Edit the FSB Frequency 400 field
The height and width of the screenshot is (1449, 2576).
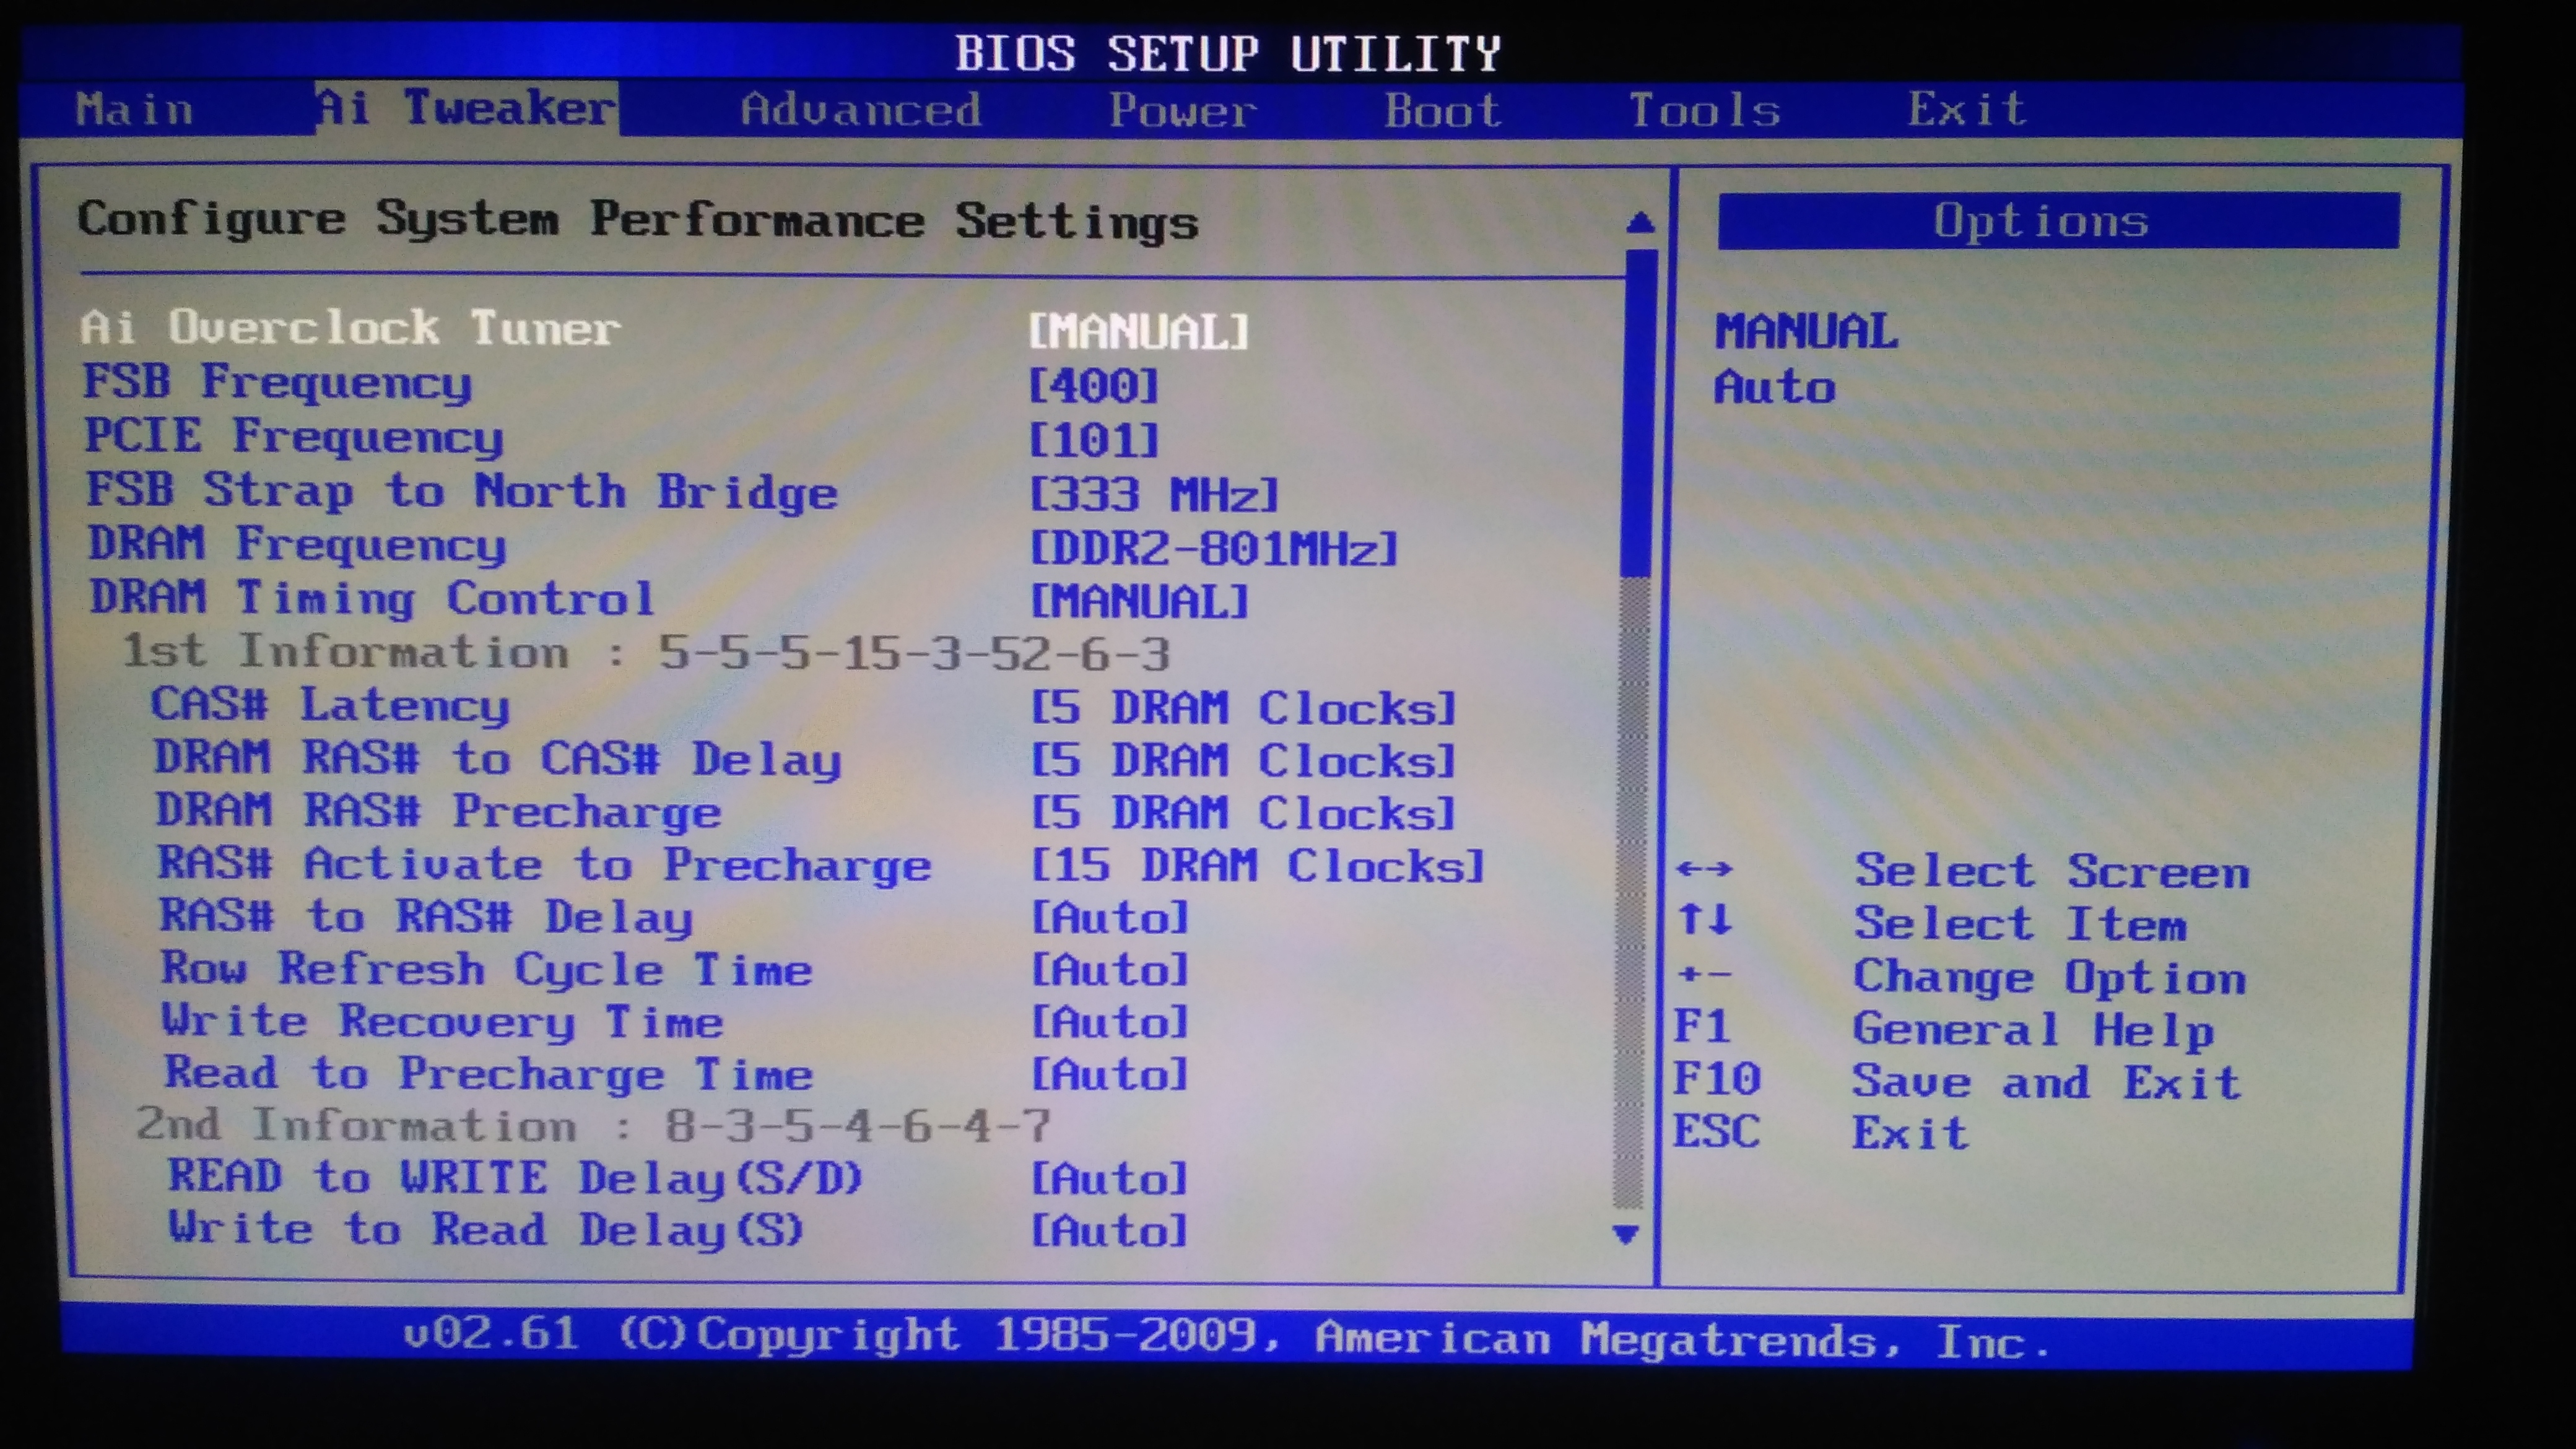click(1093, 386)
